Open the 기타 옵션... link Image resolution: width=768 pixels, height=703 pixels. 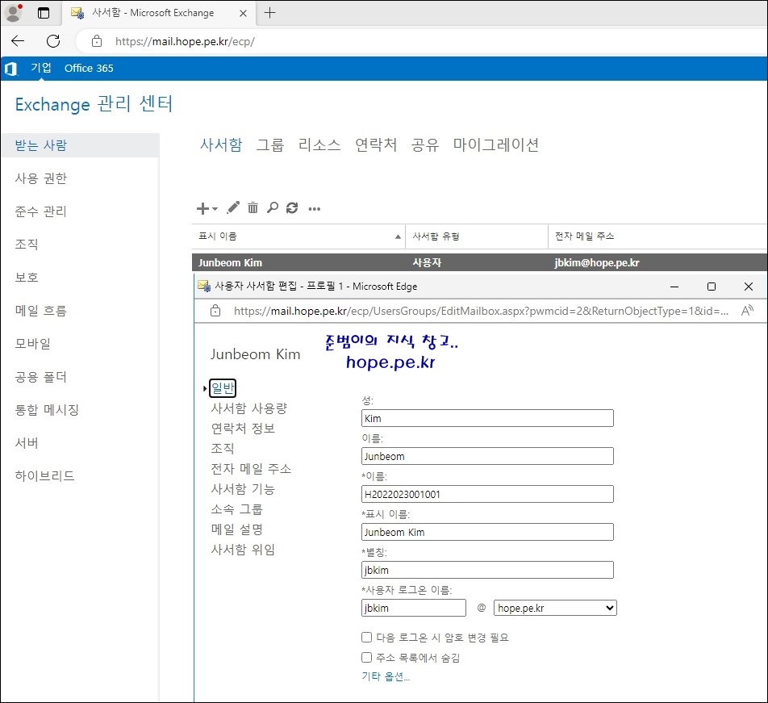pos(386,676)
